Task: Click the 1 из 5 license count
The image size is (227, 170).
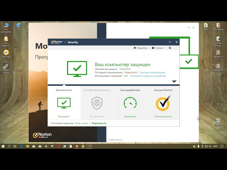Action: point(125,76)
